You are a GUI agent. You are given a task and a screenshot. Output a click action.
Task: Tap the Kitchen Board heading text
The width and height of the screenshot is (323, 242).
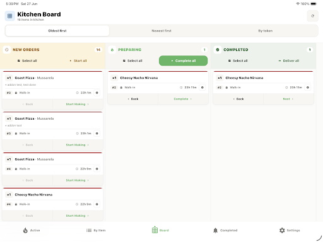pyautogui.click(x=39, y=14)
